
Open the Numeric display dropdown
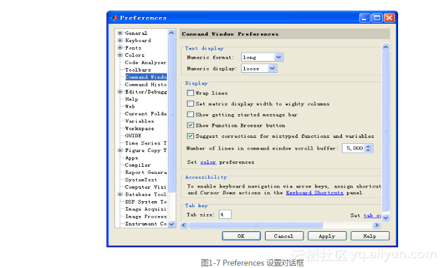click(272, 68)
